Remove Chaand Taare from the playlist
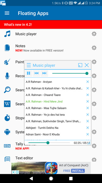Viewport: 102px width, 183px height. [88, 95]
